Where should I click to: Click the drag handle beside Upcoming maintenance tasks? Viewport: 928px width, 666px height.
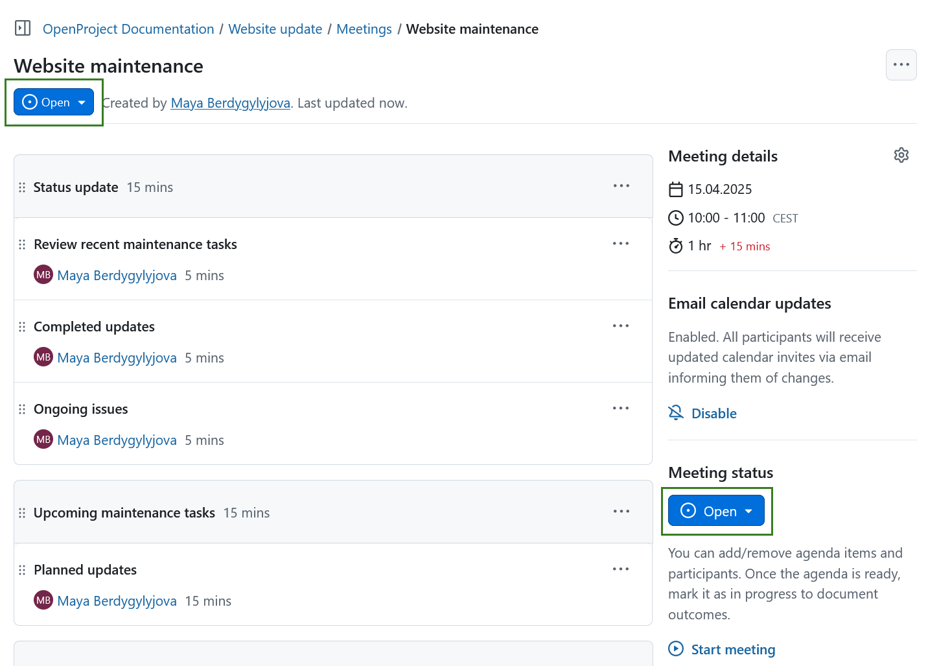(x=22, y=512)
